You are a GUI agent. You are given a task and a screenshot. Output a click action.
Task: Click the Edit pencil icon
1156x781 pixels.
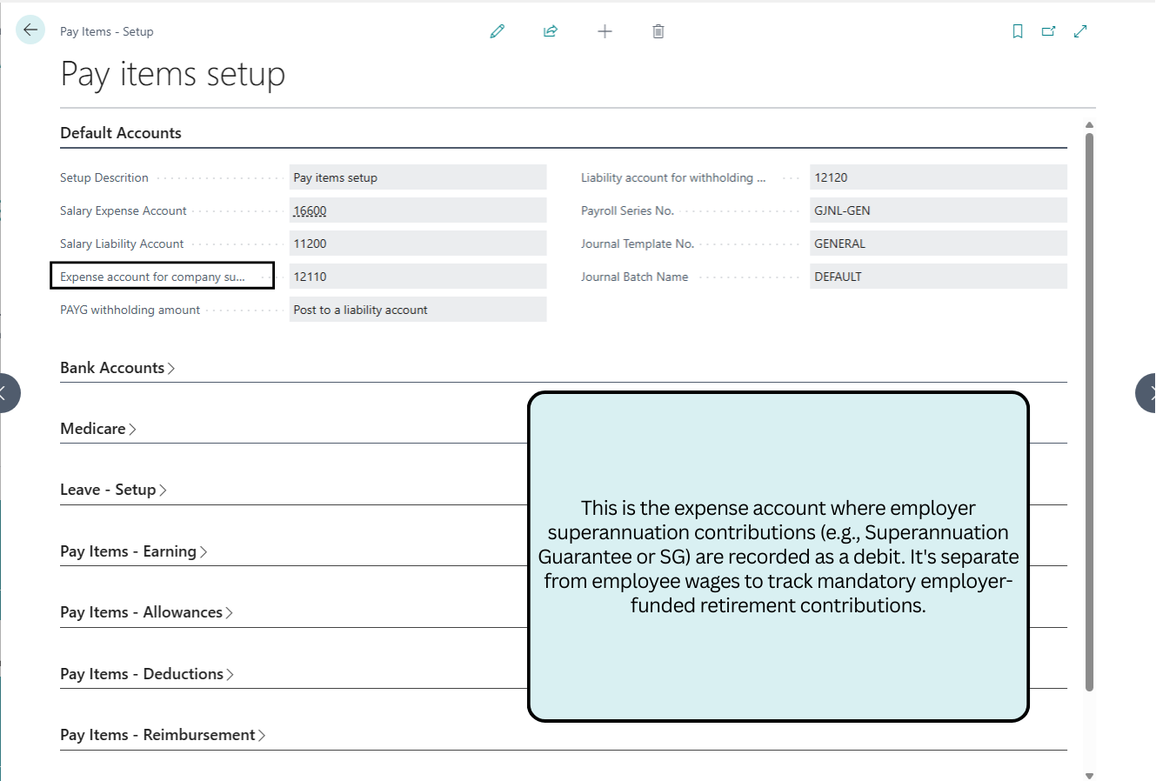[x=497, y=30]
